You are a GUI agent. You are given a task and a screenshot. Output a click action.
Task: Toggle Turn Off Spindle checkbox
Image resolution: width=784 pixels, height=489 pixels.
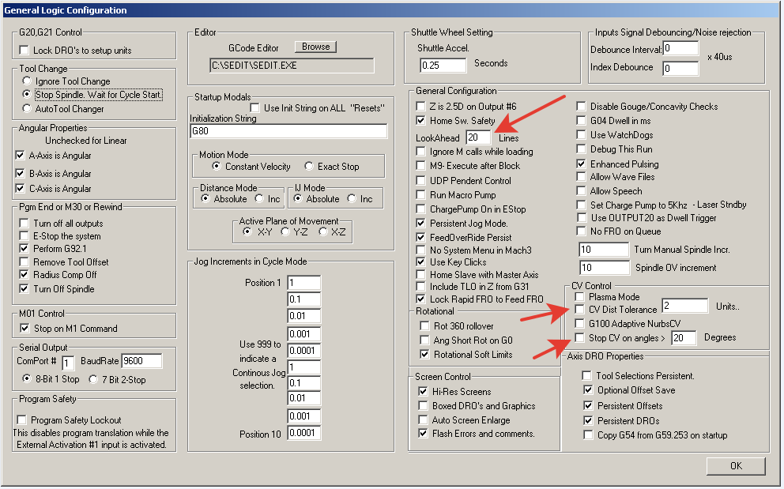coord(24,288)
